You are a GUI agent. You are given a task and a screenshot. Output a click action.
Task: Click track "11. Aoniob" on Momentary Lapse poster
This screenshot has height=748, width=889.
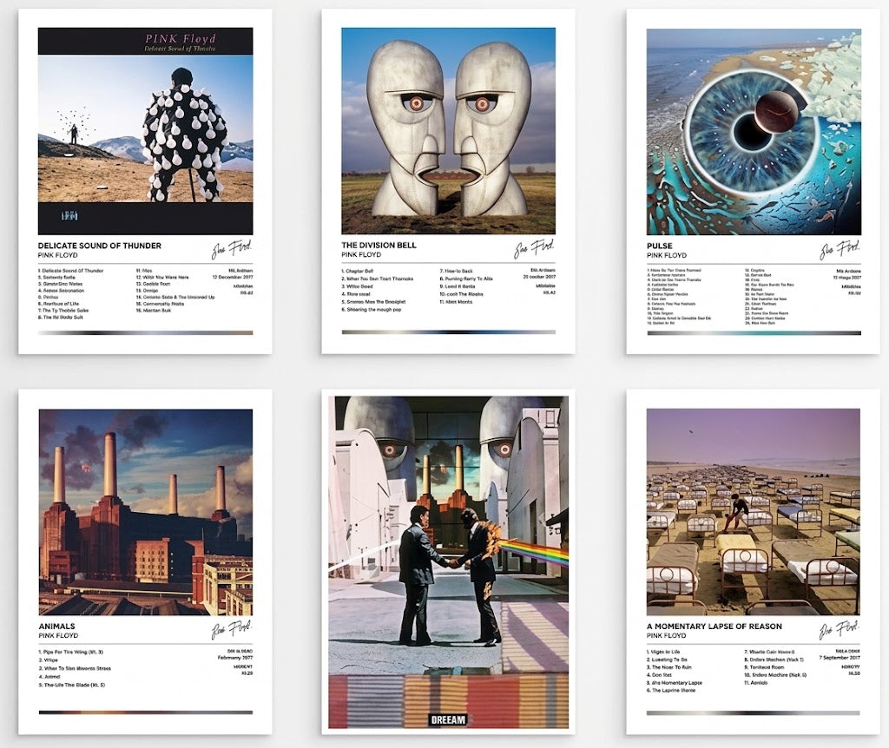click(x=756, y=683)
